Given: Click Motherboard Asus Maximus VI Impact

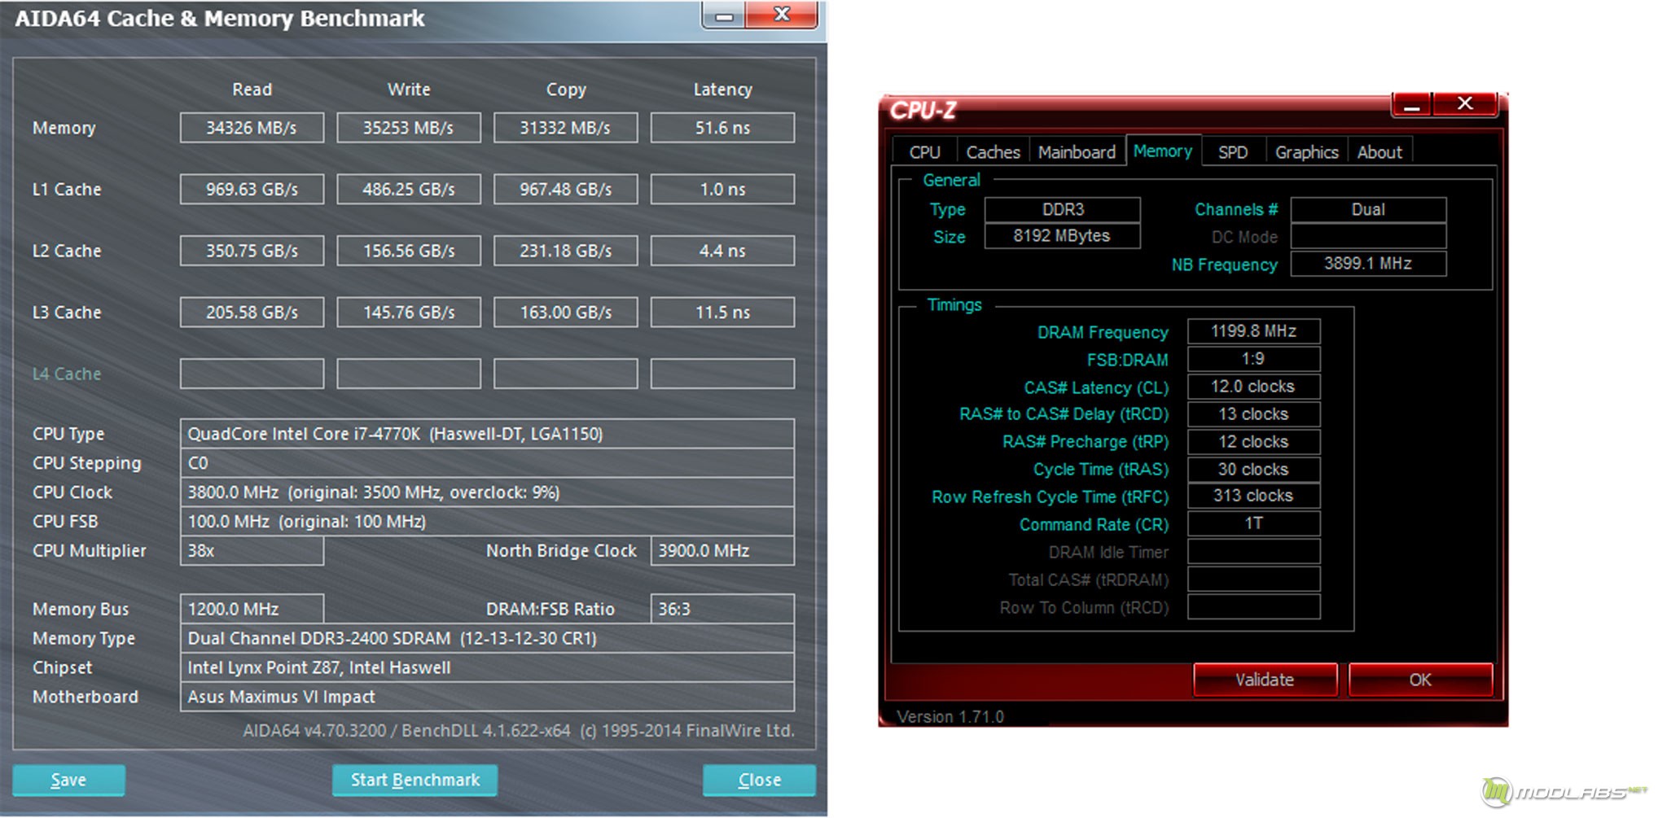Looking at the screenshot, I should (487, 697).
